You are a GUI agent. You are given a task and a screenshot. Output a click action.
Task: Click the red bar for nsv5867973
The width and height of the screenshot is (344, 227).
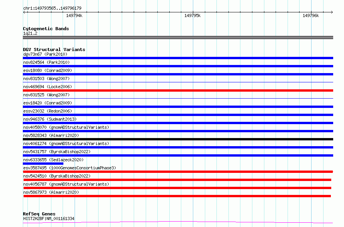177,196
